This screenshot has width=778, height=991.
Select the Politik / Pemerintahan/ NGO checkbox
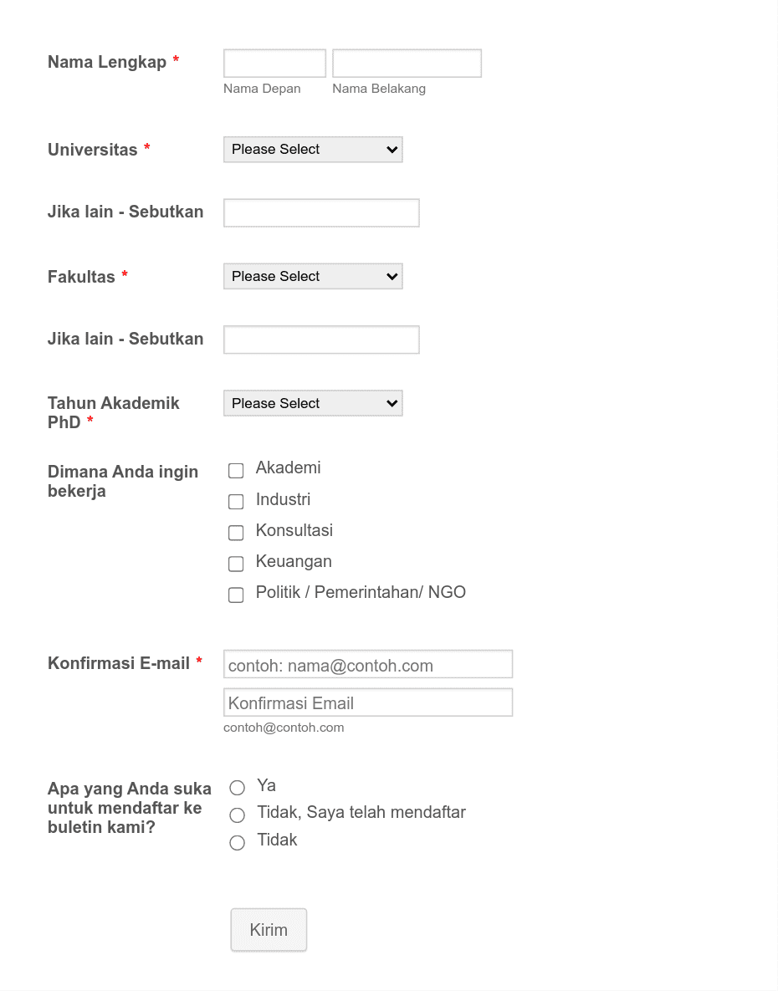pyautogui.click(x=236, y=595)
